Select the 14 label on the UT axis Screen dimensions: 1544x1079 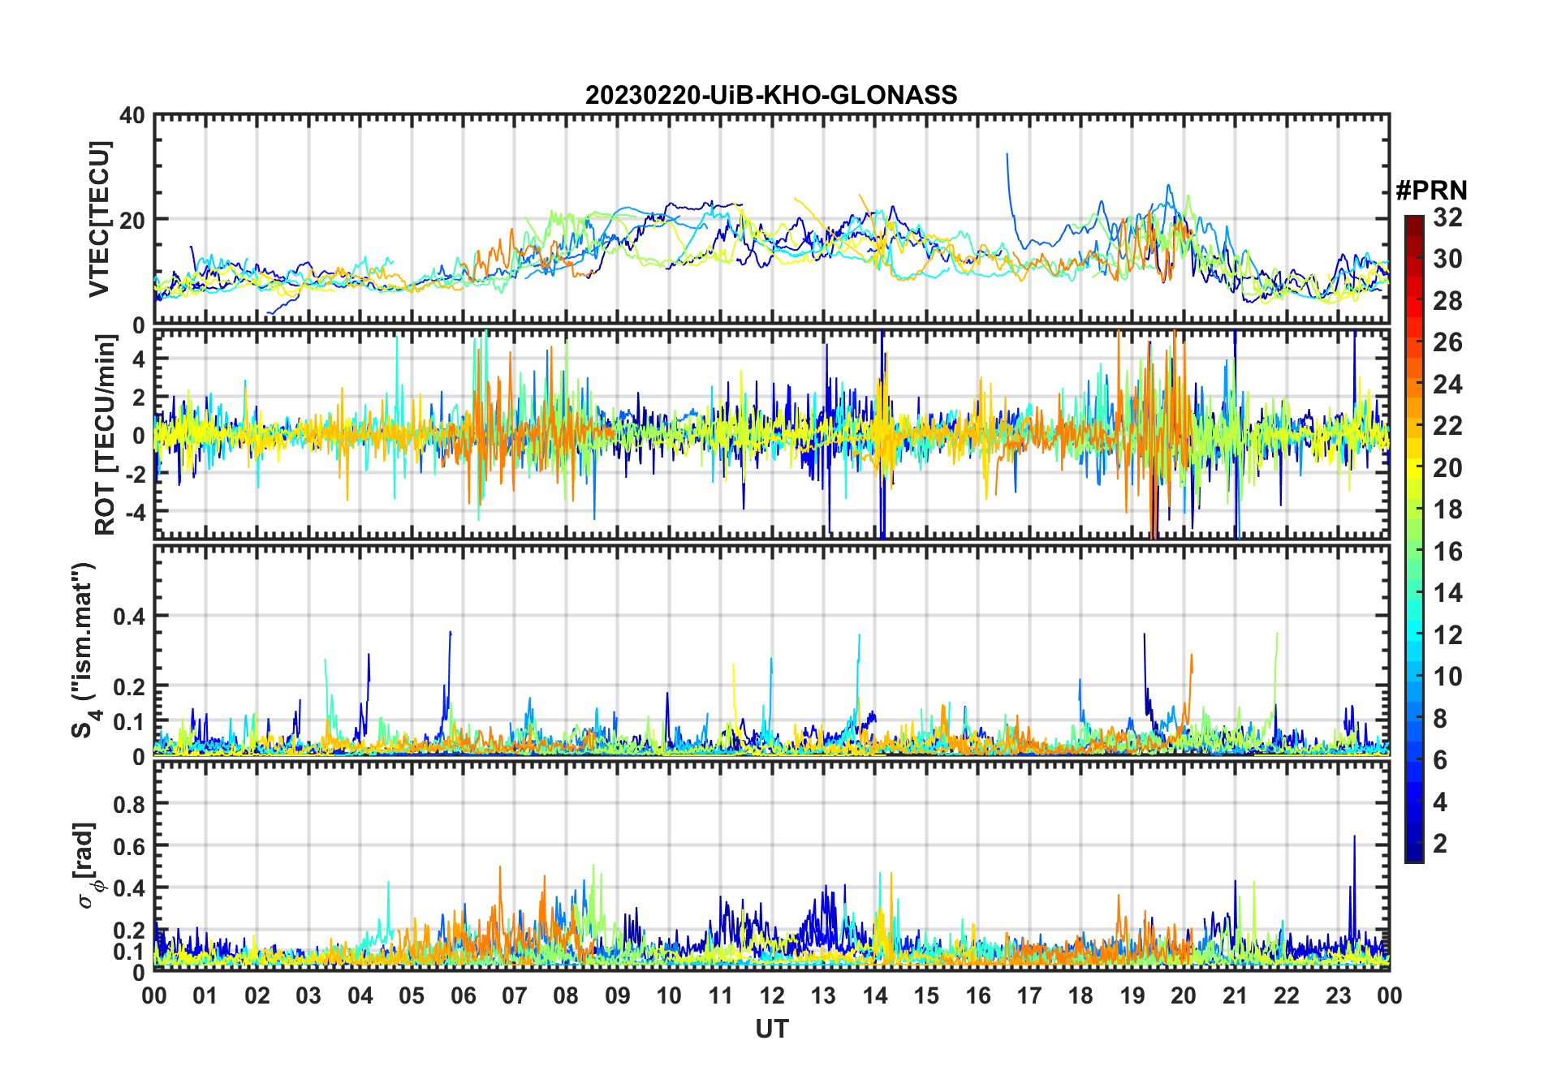pyautogui.click(x=875, y=995)
